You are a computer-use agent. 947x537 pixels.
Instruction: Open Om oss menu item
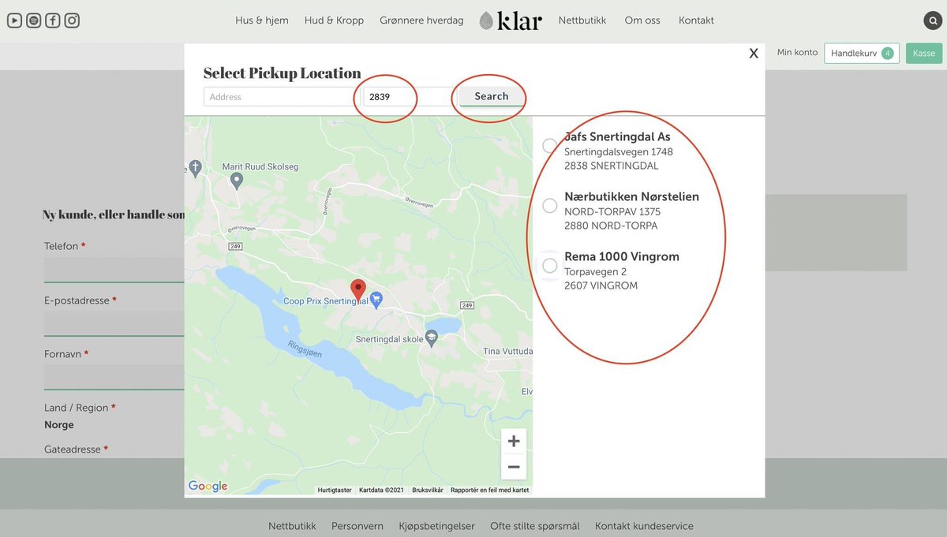pyautogui.click(x=642, y=21)
